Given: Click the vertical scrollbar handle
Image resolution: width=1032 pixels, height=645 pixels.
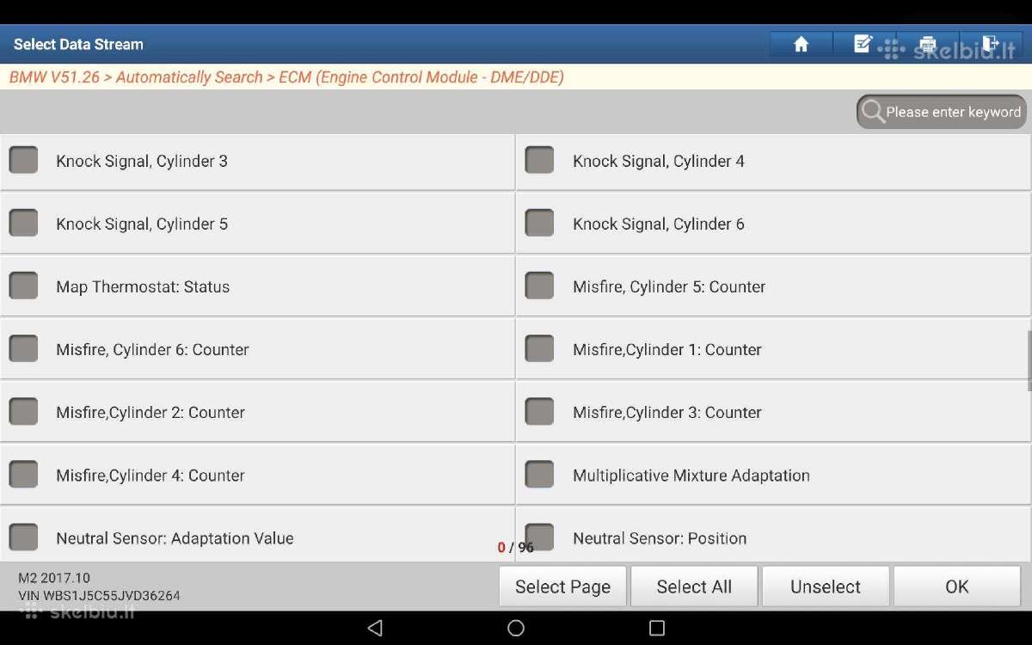Looking at the screenshot, I should point(1029,361).
